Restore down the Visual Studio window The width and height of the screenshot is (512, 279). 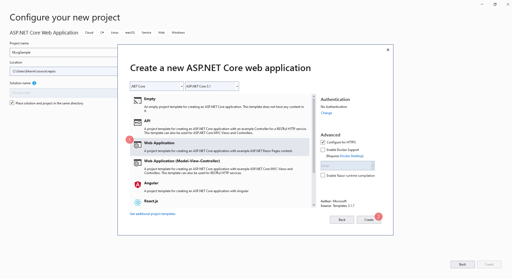click(x=495, y=4)
